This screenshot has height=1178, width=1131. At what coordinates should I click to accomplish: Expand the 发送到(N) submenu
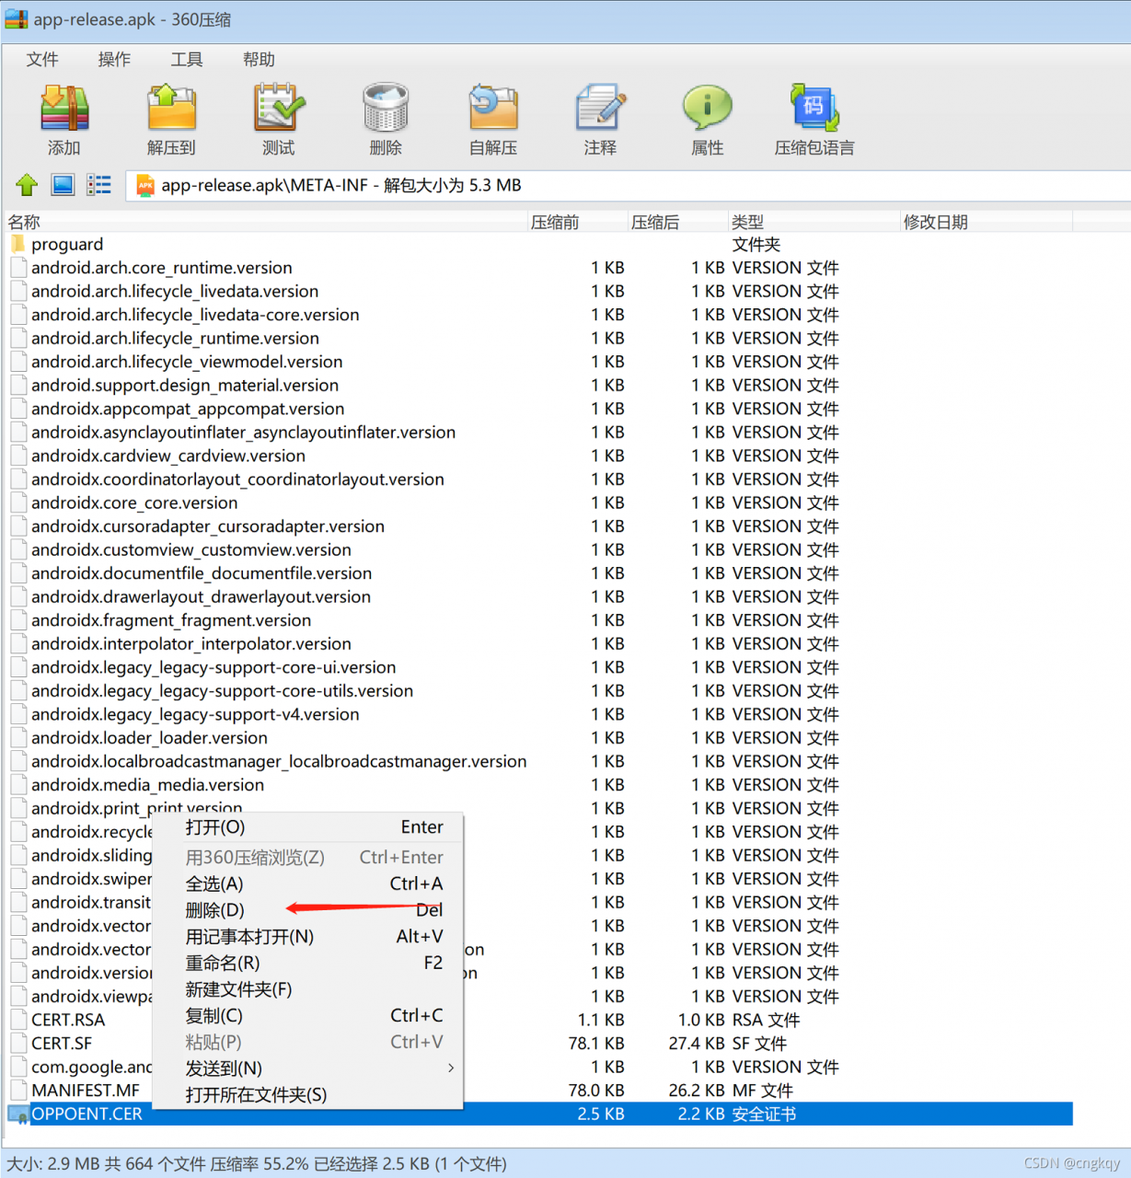225,1068
